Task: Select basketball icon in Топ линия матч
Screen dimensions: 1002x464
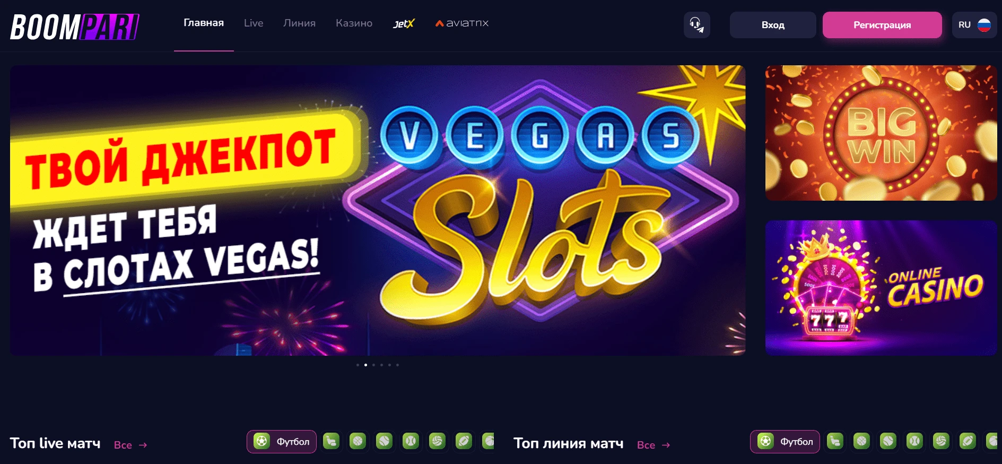Action: [x=861, y=441]
